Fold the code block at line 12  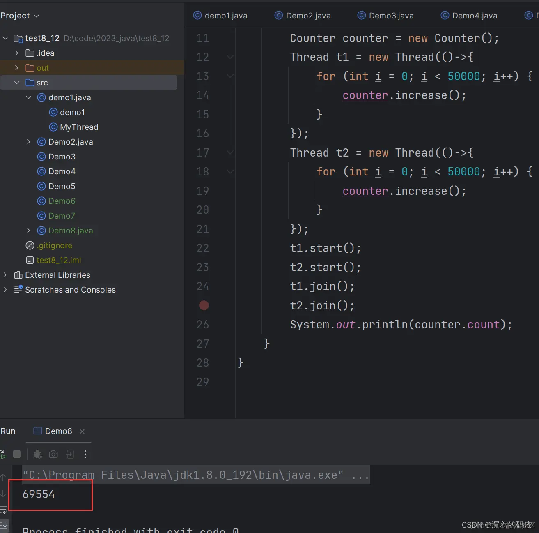[x=230, y=57]
